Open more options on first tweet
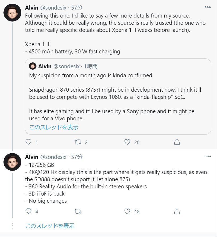Screen dimensions: 220x237 (x=207, y=7)
